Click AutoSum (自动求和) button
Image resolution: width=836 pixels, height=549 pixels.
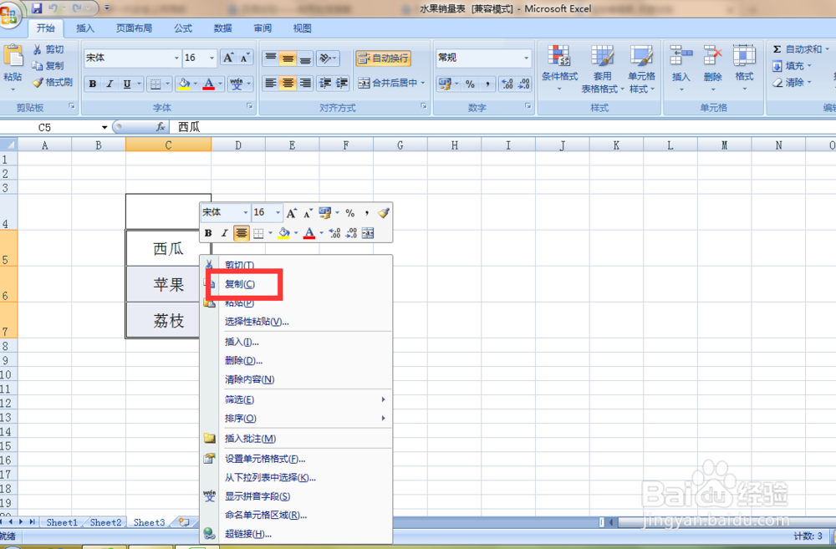tap(801, 49)
